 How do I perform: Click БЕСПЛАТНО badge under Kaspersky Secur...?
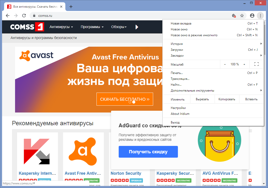(x=184, y=181)
